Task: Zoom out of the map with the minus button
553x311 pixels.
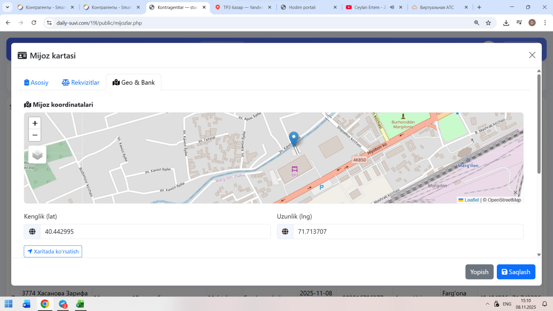Action: [35, 135]
